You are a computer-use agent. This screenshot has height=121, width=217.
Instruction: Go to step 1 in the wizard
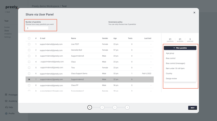[90, 107]
